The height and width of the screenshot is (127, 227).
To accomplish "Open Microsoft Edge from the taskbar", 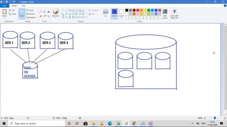I will coord(110,123).
